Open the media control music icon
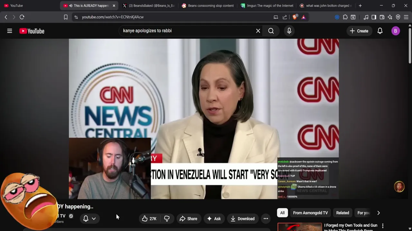412x231 pixels. 366,17
